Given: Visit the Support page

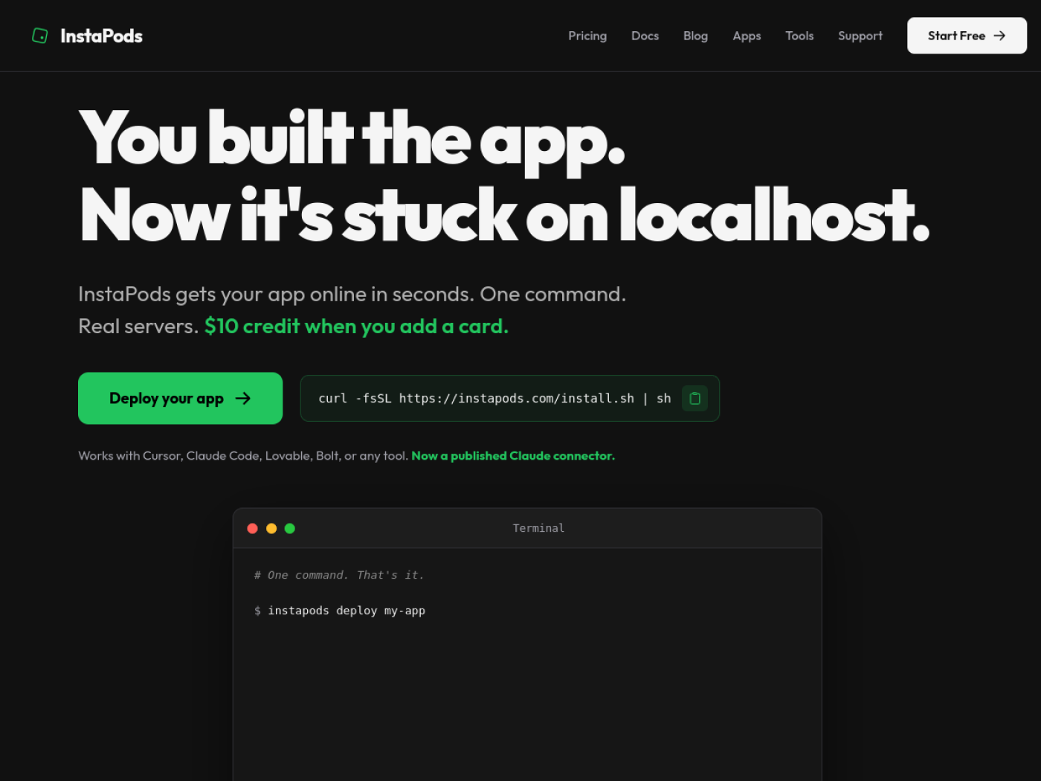Looking at the screenshot, I should (x=860, y=36).
